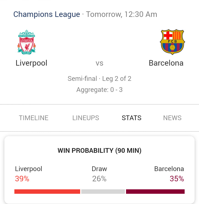Tap the 39% Liverpool win percentage
Viewport: 199px width, 204px height.
tap(22, 179)
